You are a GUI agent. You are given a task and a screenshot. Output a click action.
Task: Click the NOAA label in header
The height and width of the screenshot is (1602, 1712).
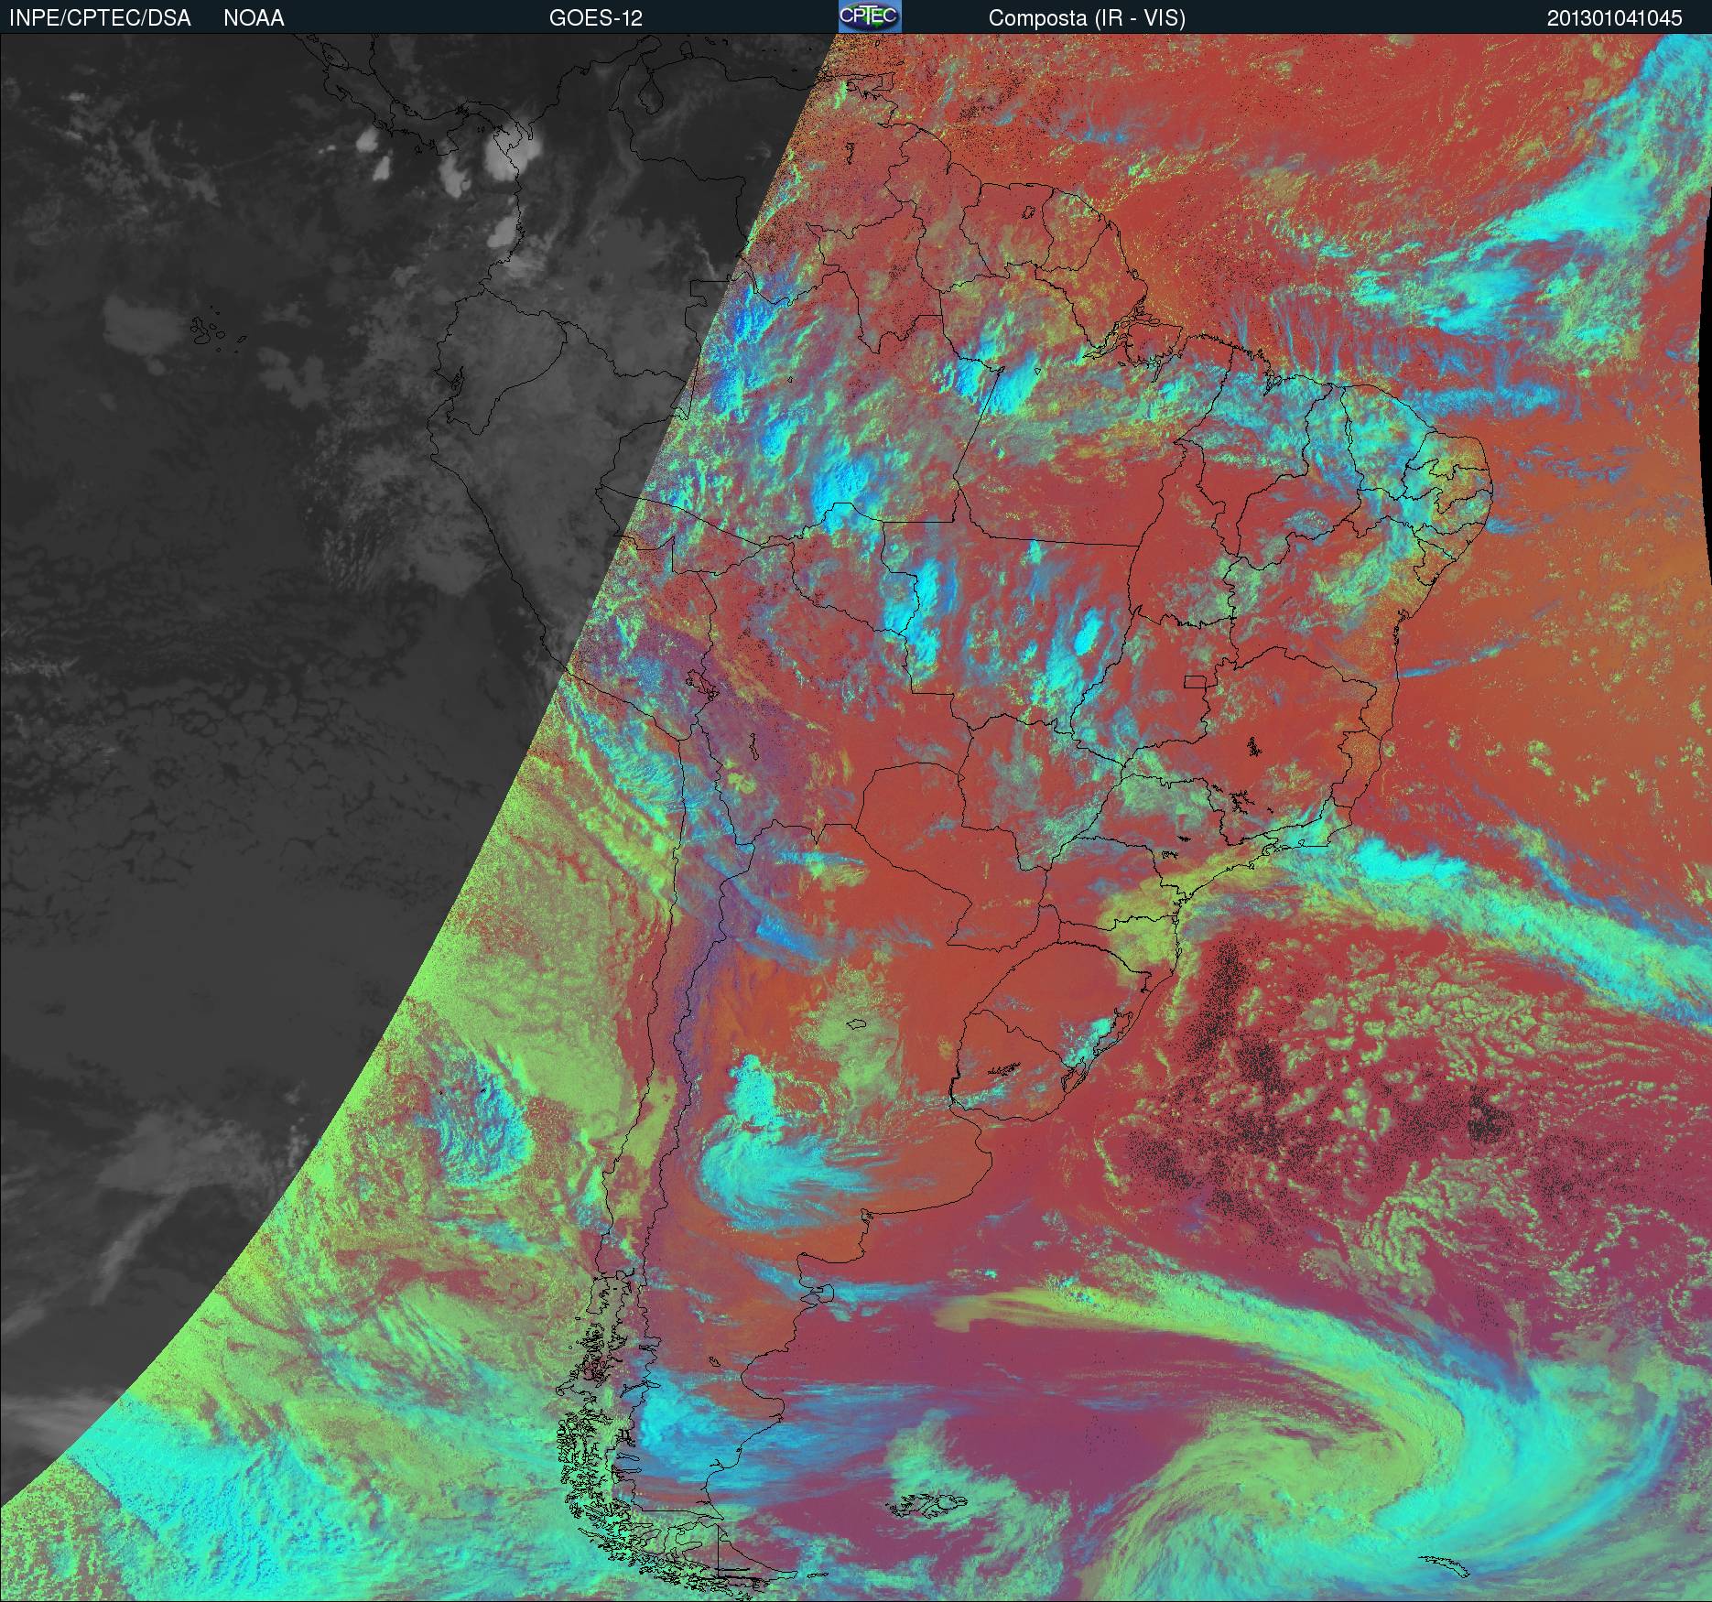coord(254,18)
